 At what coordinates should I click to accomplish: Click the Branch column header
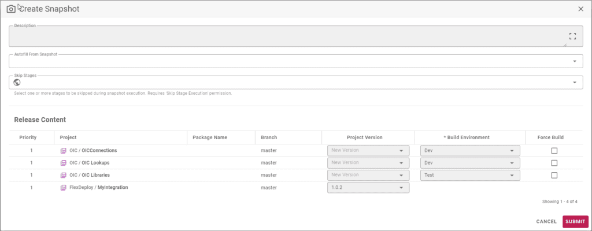point(269,137)
